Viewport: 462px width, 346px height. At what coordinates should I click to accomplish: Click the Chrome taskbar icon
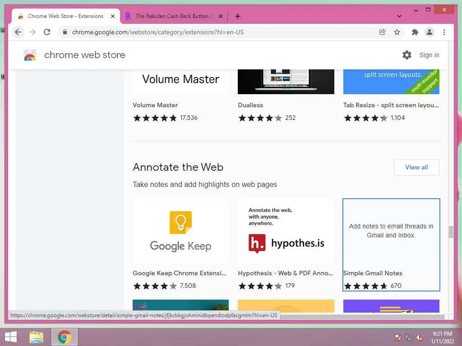tap(65, 337)
